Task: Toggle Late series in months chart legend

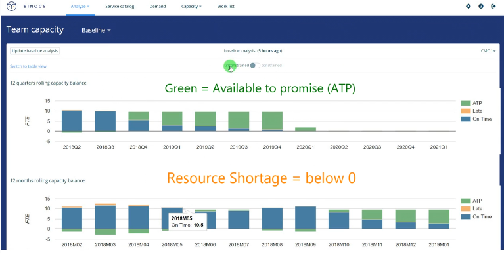Action: [472, 208]
